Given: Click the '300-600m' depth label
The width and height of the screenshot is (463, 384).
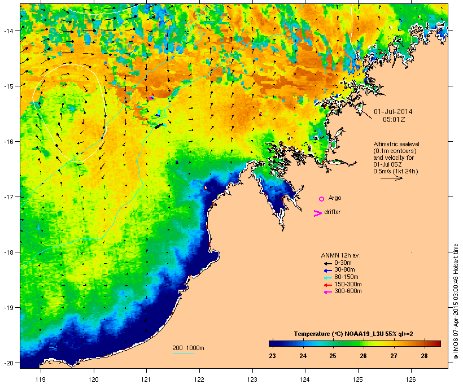Looking at the screenshot, I should point(348,291).
